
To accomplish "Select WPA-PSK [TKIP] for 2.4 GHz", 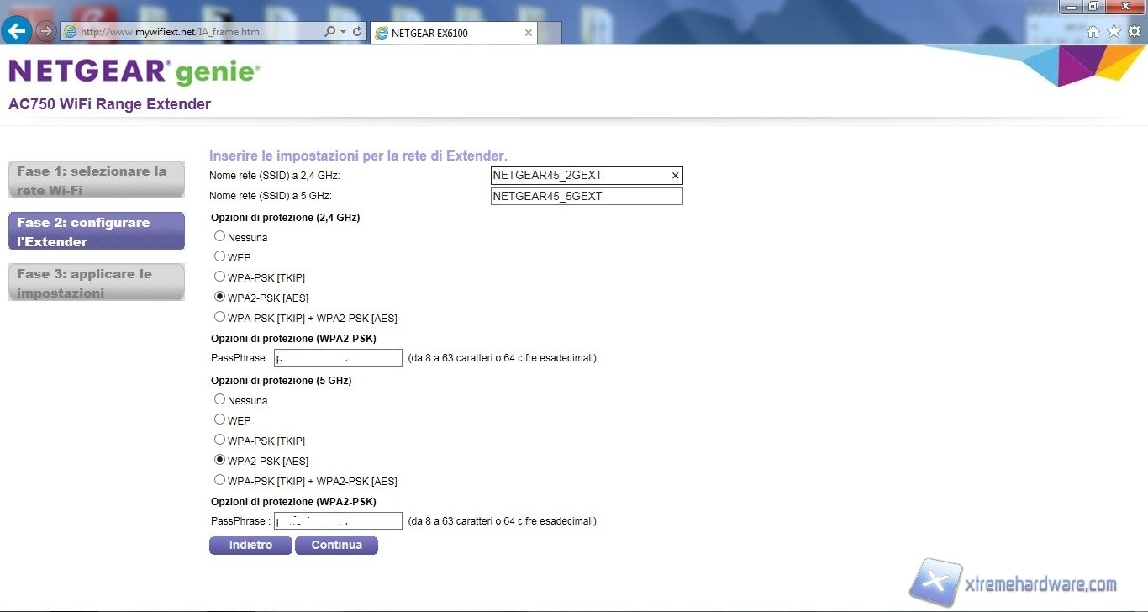I will tap(220, 277).
